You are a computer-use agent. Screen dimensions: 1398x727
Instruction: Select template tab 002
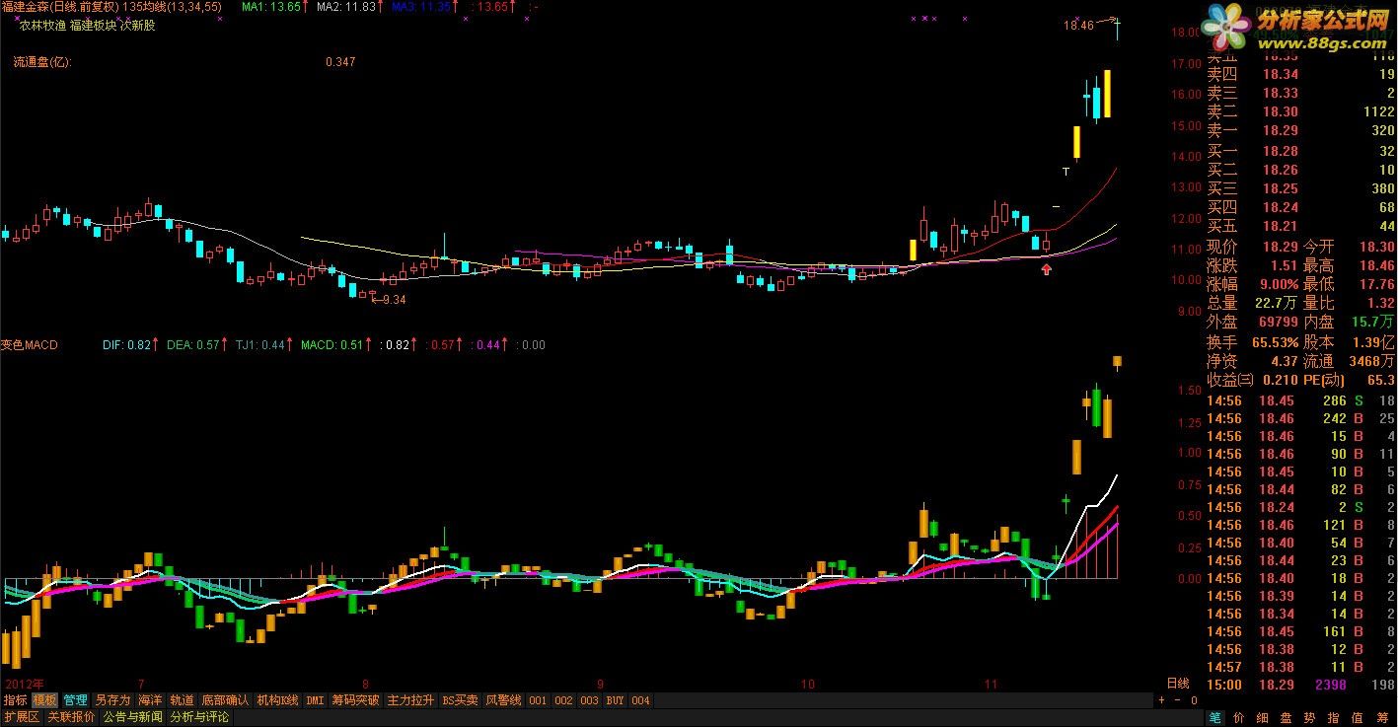(x=563, y=700)
